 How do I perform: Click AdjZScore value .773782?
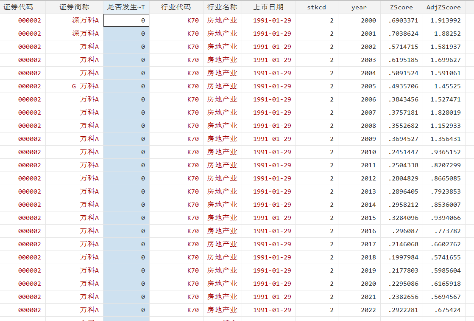(447, 231)
